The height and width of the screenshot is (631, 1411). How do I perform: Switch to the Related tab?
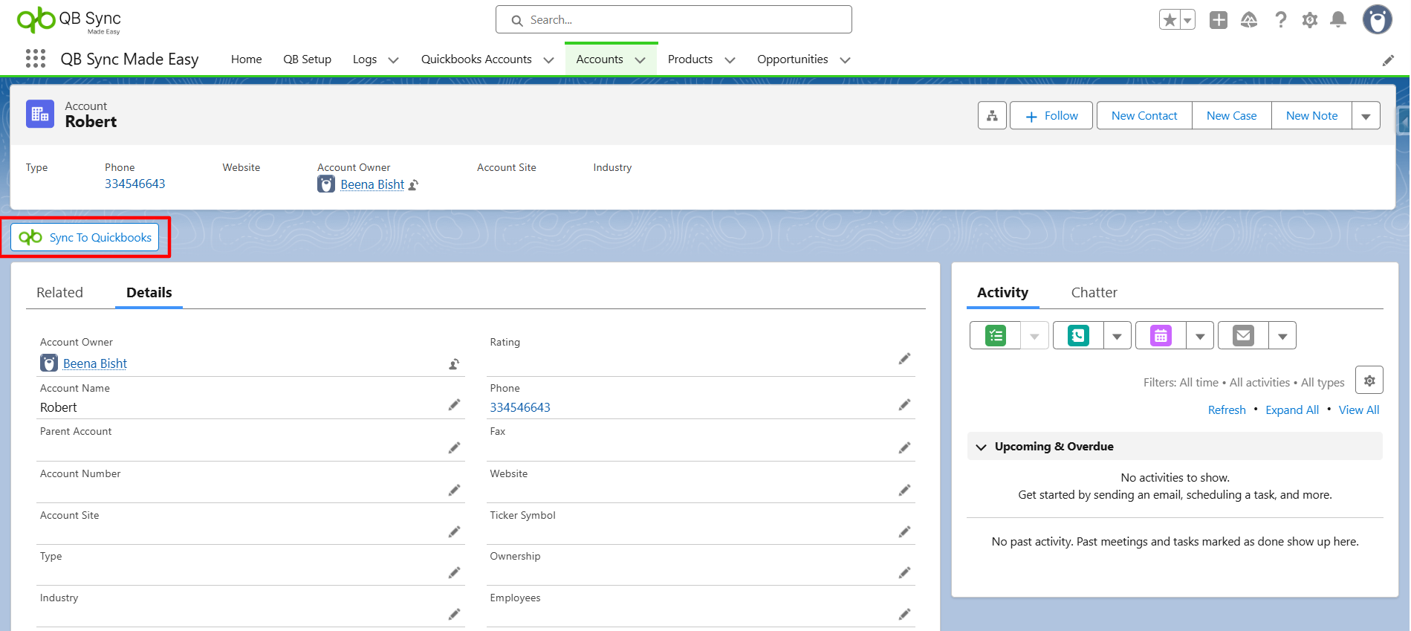coord(60,293)
